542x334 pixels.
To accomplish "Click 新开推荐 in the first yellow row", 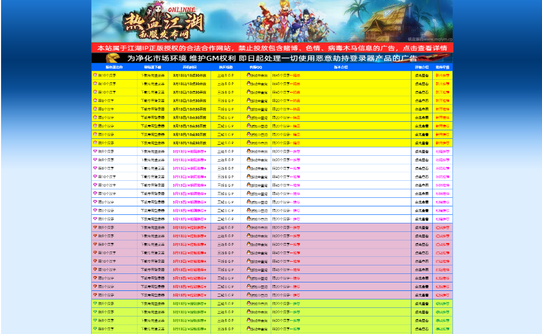I will click(x=442, y=75).
